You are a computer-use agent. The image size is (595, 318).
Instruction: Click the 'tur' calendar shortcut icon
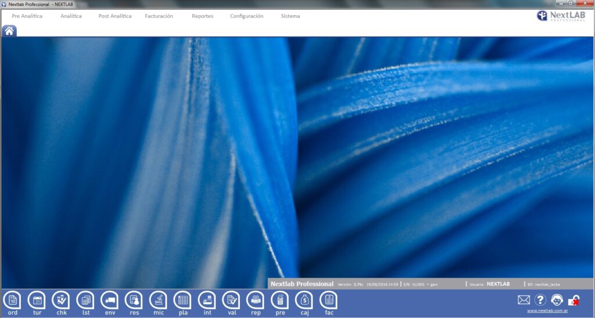pyautogui.click(x=37, y=301)
